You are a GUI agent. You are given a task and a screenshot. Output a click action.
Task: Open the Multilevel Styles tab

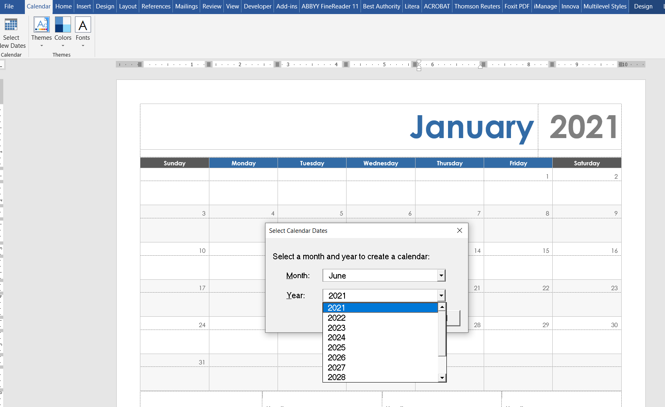[604, 6]
